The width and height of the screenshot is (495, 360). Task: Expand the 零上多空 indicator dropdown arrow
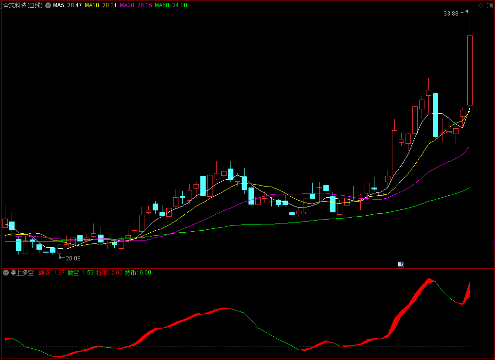[x=6, y=273]
